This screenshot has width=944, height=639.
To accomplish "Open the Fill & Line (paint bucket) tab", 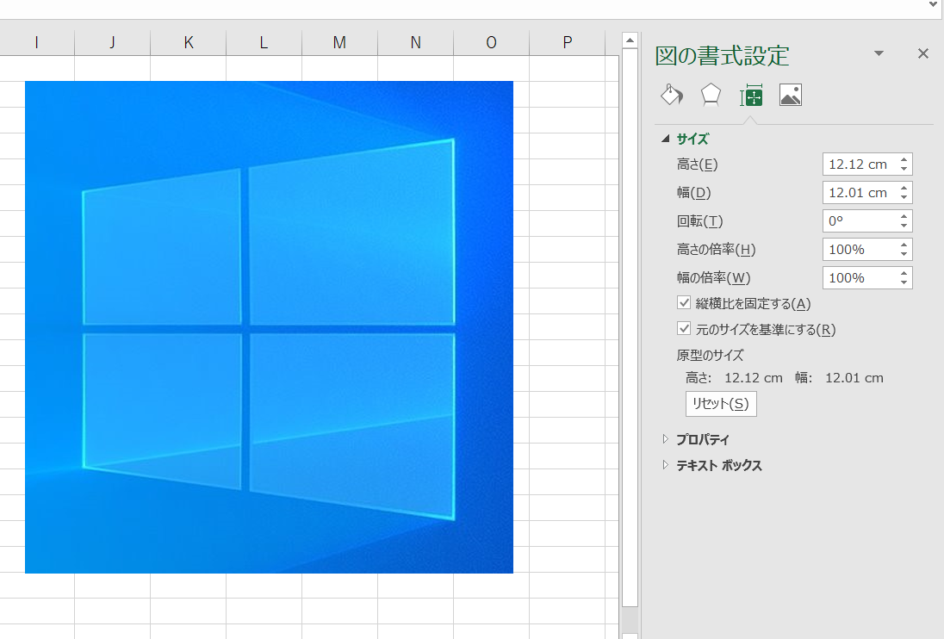I will [672, 95].
